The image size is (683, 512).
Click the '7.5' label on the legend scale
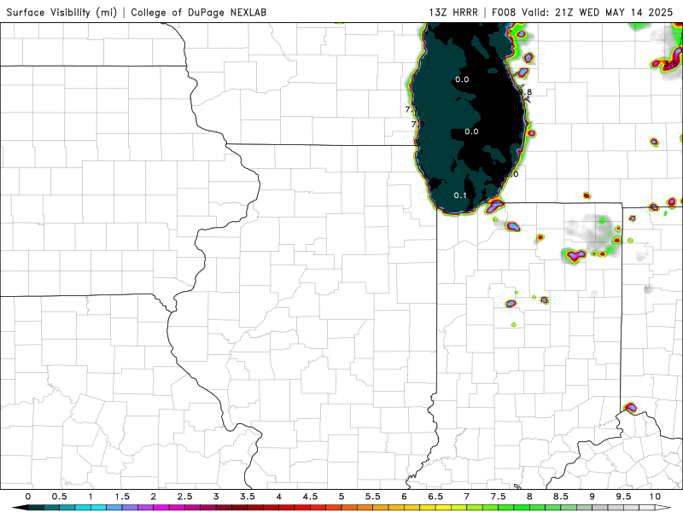pos(499,497)
